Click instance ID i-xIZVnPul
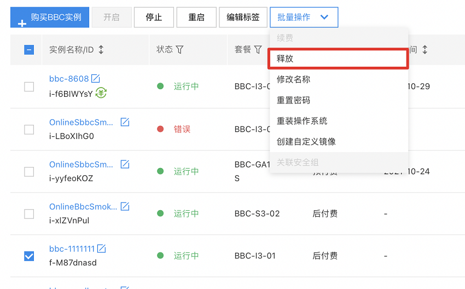The width and height of the screenshot is (465, 289). tap(69, 221)
